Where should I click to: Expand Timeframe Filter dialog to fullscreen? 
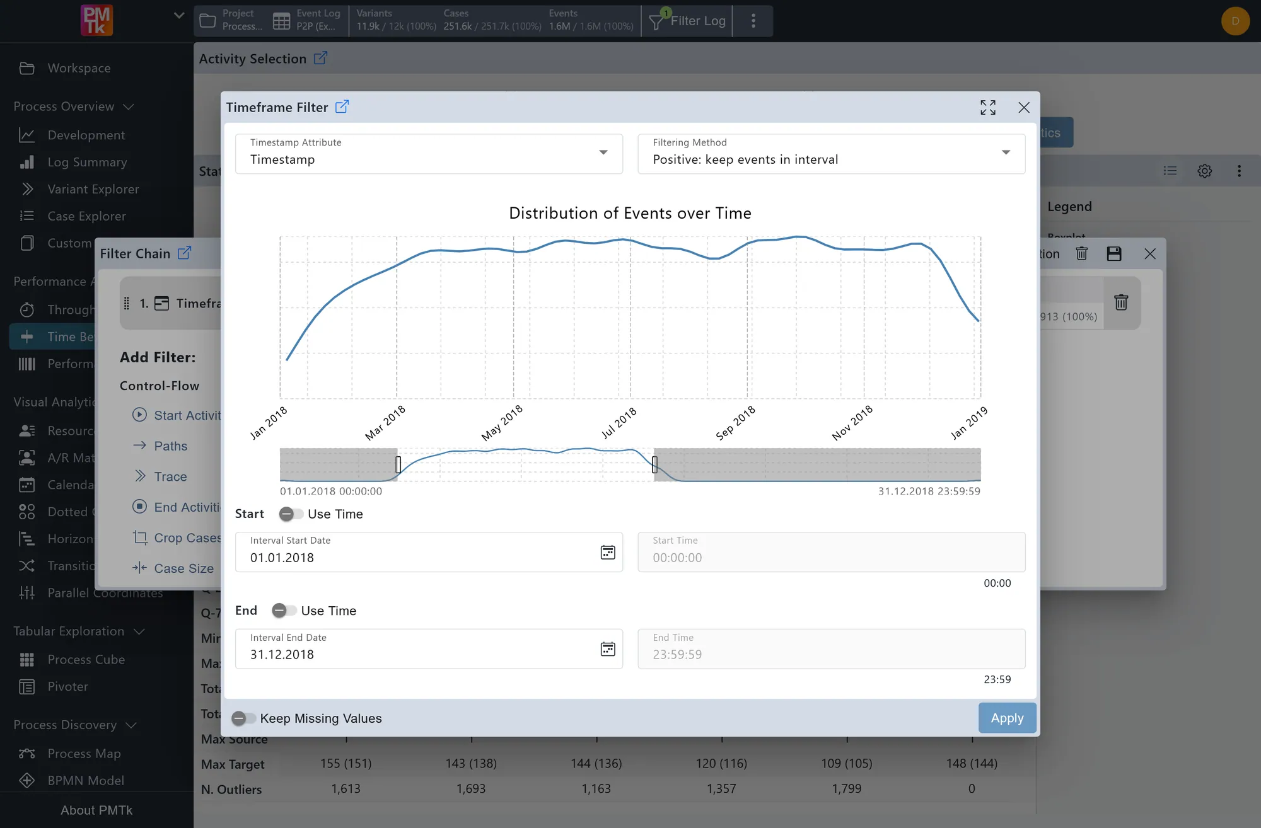(988, 107)
